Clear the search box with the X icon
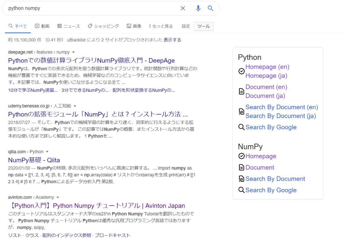 point(183,8)
